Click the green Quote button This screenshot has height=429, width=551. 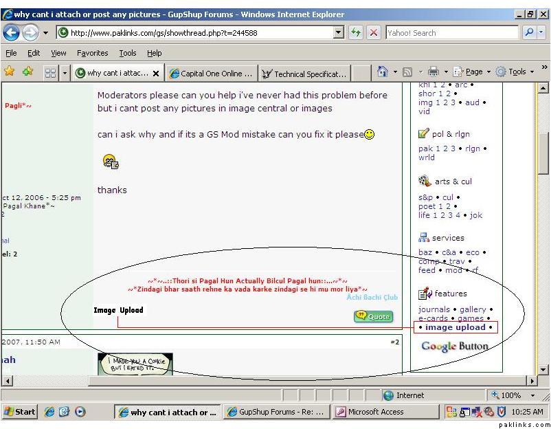click(x=373, y=316)
